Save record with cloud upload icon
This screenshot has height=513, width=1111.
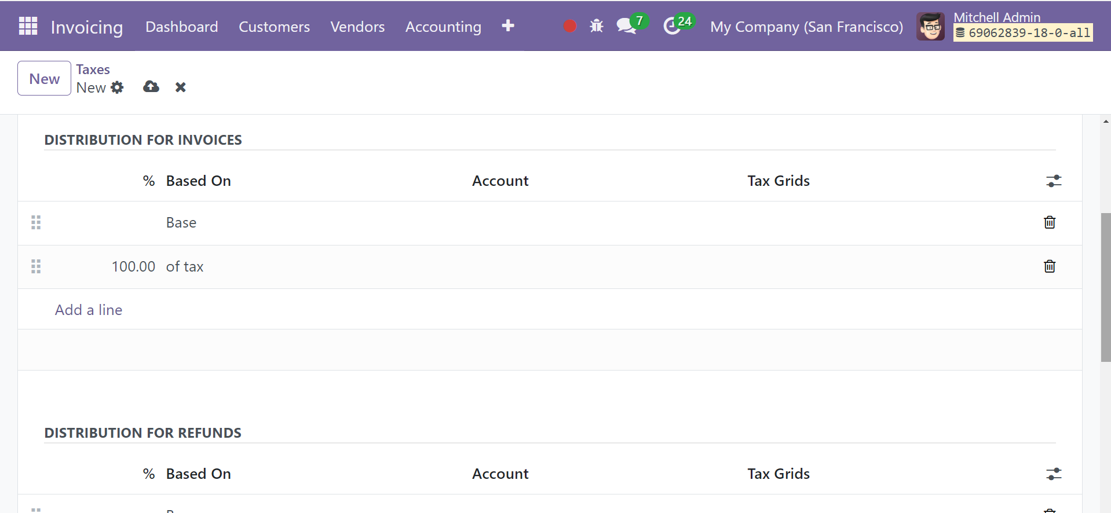[x=151, y=87]
